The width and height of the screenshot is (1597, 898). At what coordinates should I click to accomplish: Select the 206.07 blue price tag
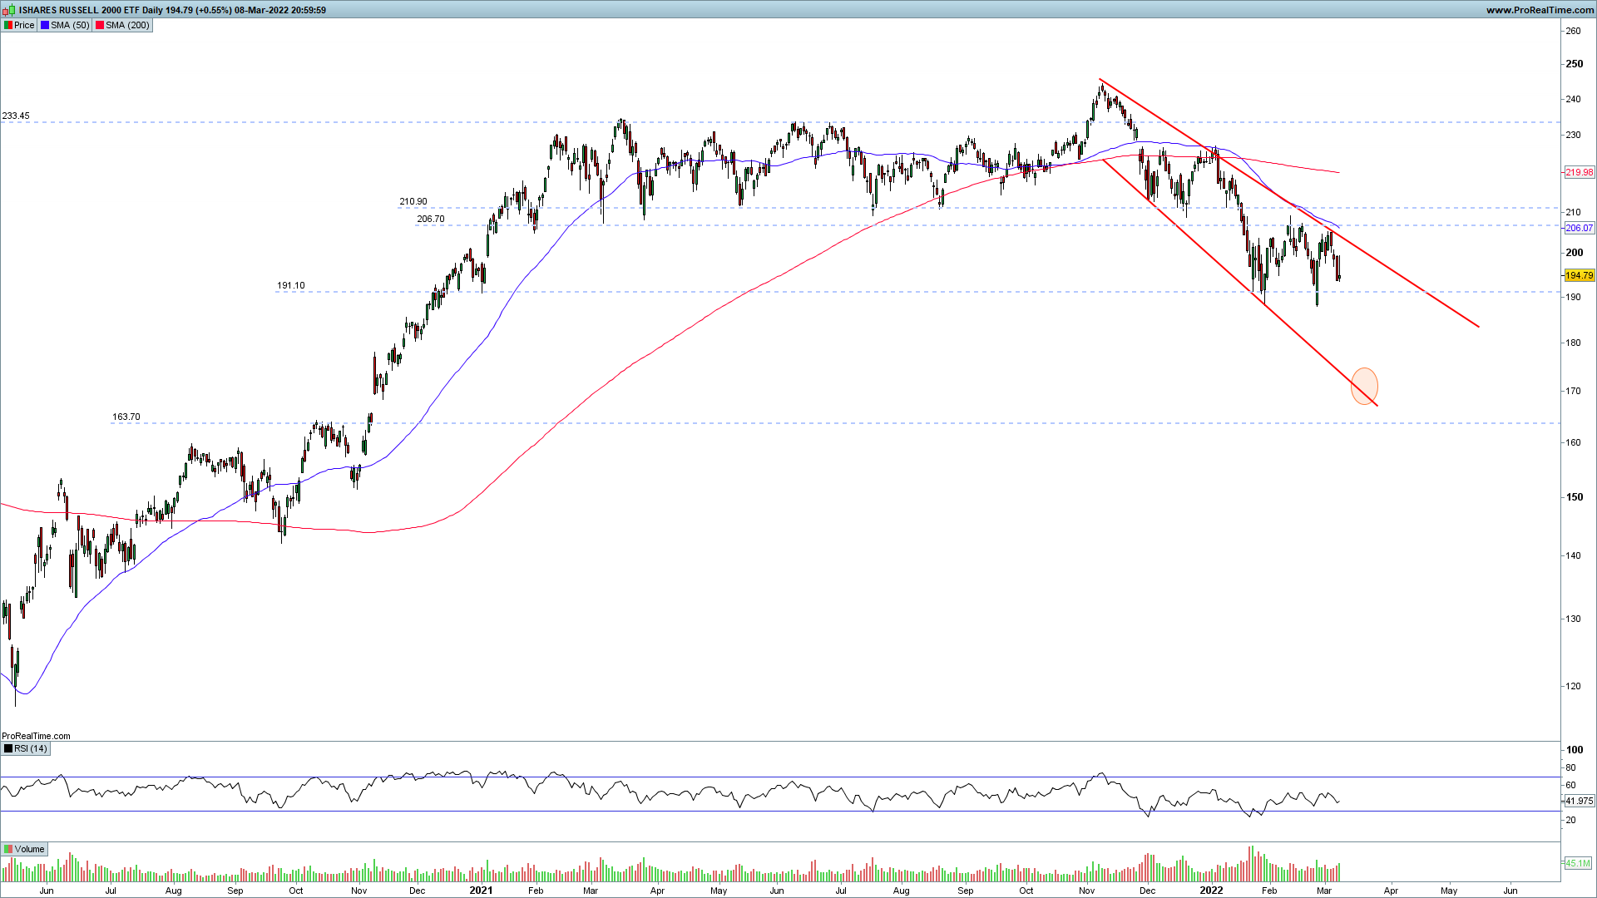1579,227
